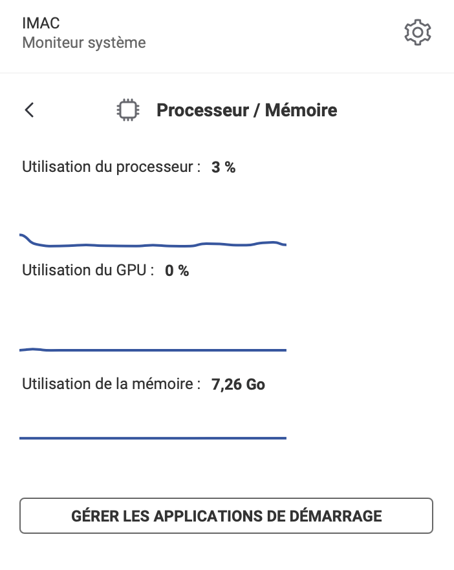This screenshot has height=570, width=454.
Task: Click the GPU usage graph line
Action: tap(153, 350)
